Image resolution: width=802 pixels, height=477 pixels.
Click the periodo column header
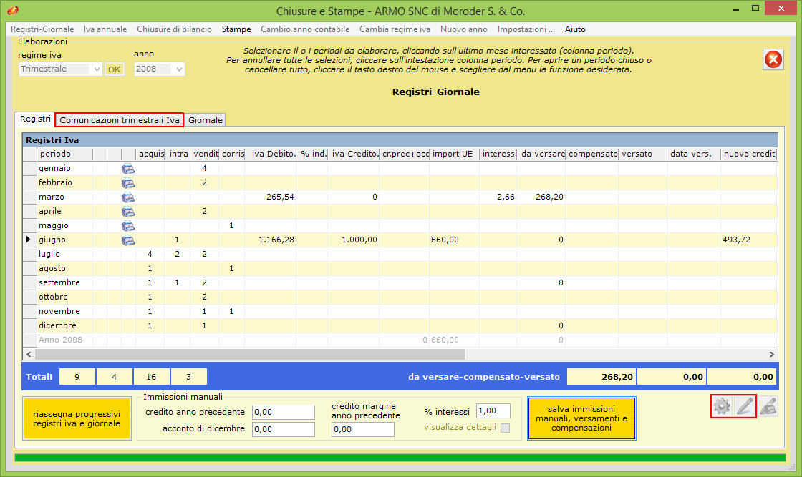tap(64, 154)
